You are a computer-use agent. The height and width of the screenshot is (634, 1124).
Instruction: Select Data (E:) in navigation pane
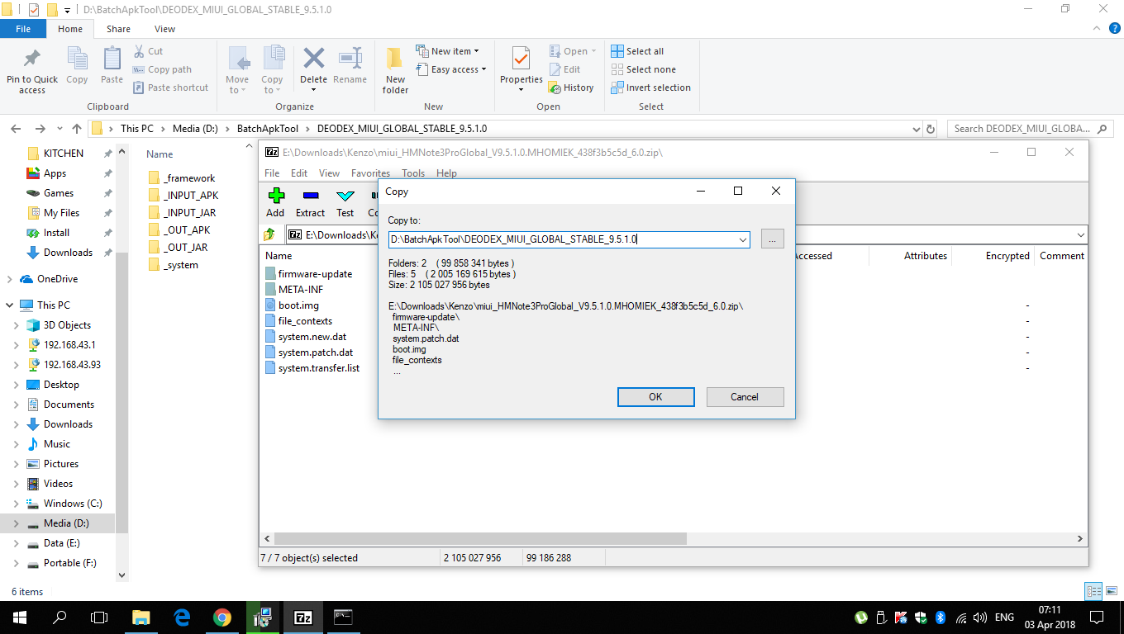[62, 543]
